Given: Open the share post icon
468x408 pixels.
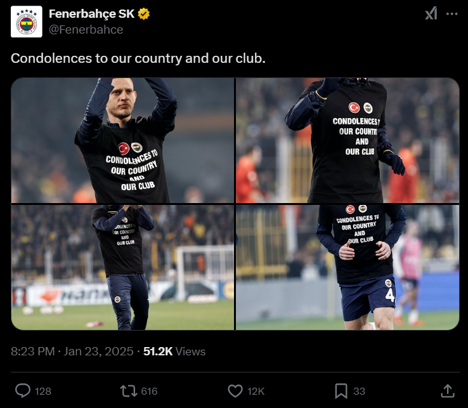Looking at the screenshot, I should [448, 390].
